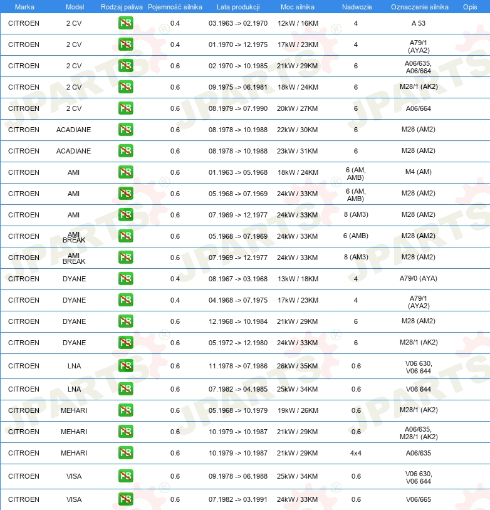Select the engine code V06/665

click(x=419, y=499)
